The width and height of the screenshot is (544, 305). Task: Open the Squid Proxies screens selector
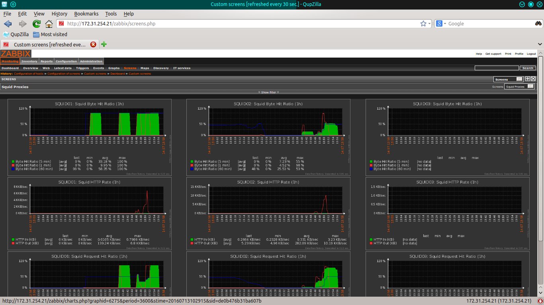coord(520,87)
